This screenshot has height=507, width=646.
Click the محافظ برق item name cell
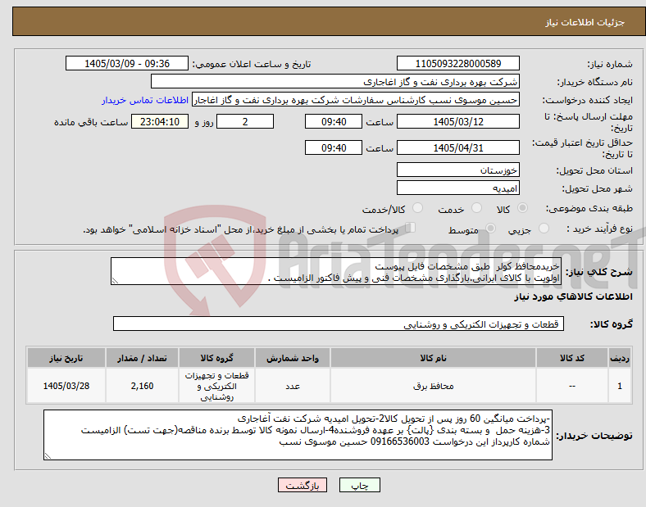coord(433,386)
